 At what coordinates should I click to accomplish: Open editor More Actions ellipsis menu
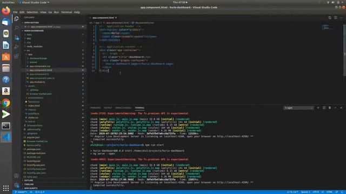[x=341, y=18]
